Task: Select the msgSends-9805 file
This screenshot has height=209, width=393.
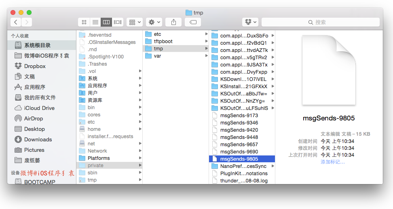Action: [242, 159]
